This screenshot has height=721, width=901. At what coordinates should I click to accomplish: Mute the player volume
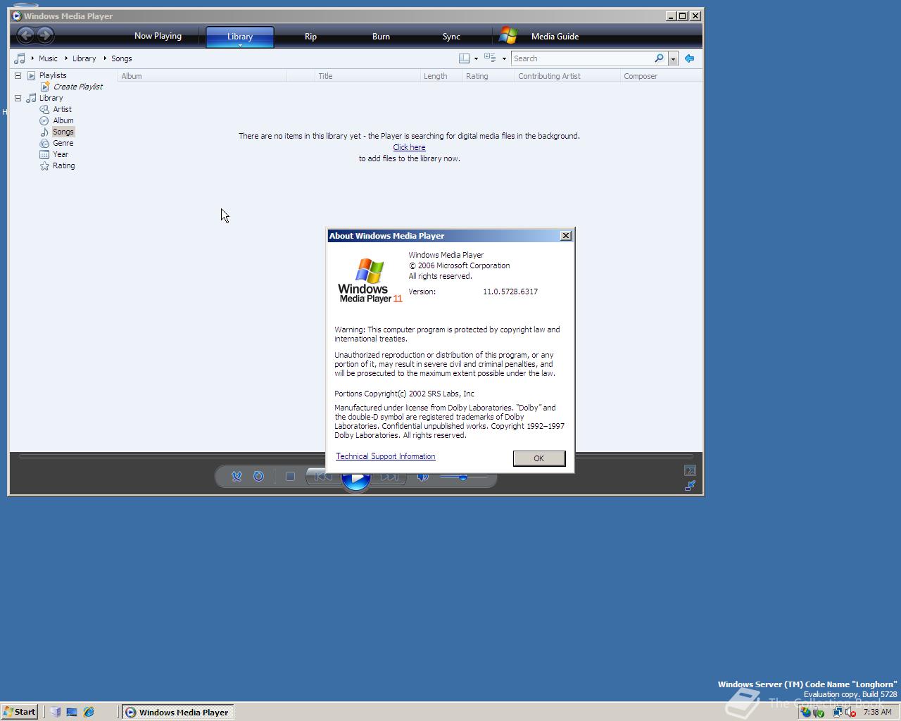tap(422, 477)
